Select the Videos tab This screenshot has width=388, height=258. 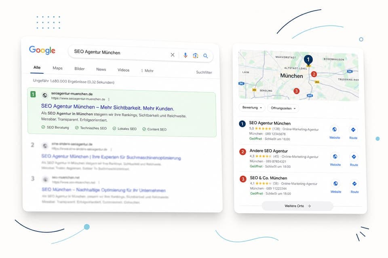pyautogui.click(x=124, y=70)
